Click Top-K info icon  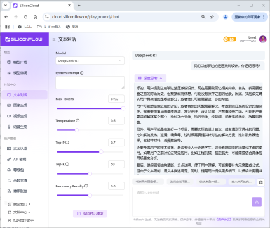[x=67, y=164]
